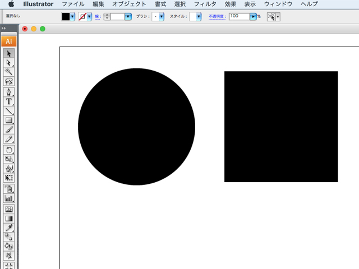The width and height of the screenshot is (359, 269).
Task: Click the stroke swatch with red slash
Action: pyautogui.click(x=82, y=16)
